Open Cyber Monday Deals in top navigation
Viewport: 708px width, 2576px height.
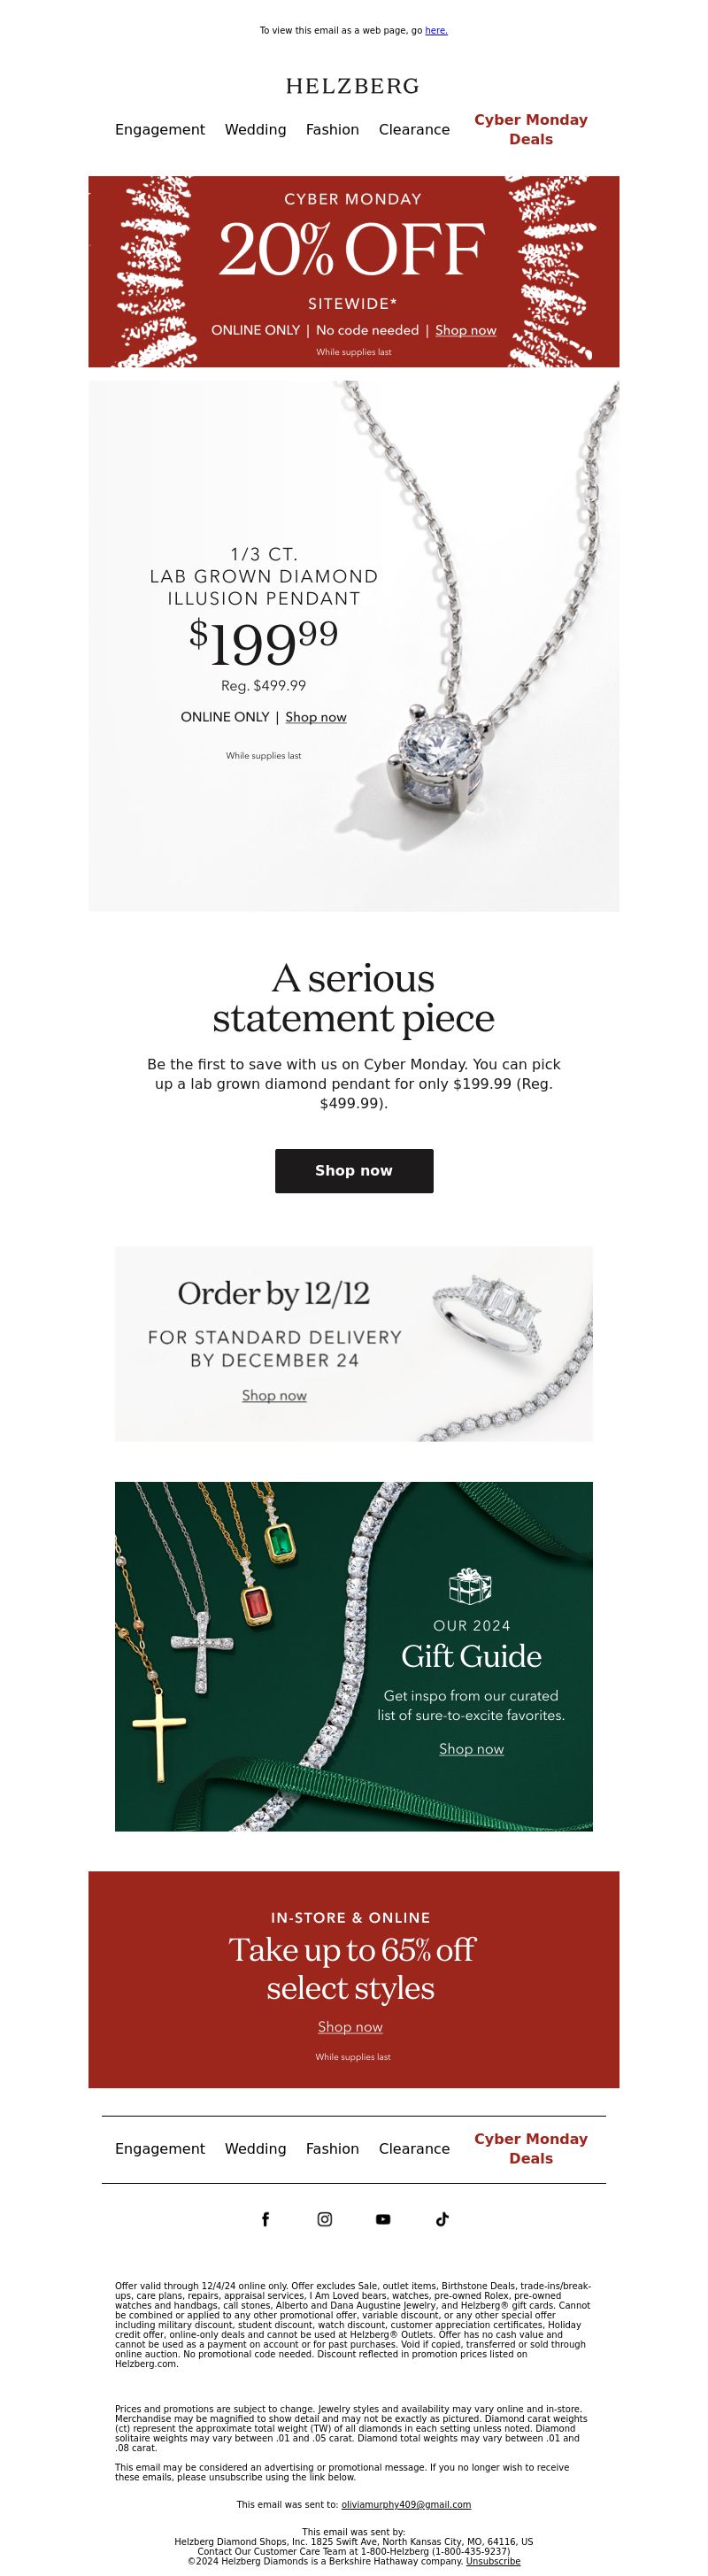[531, 129]
